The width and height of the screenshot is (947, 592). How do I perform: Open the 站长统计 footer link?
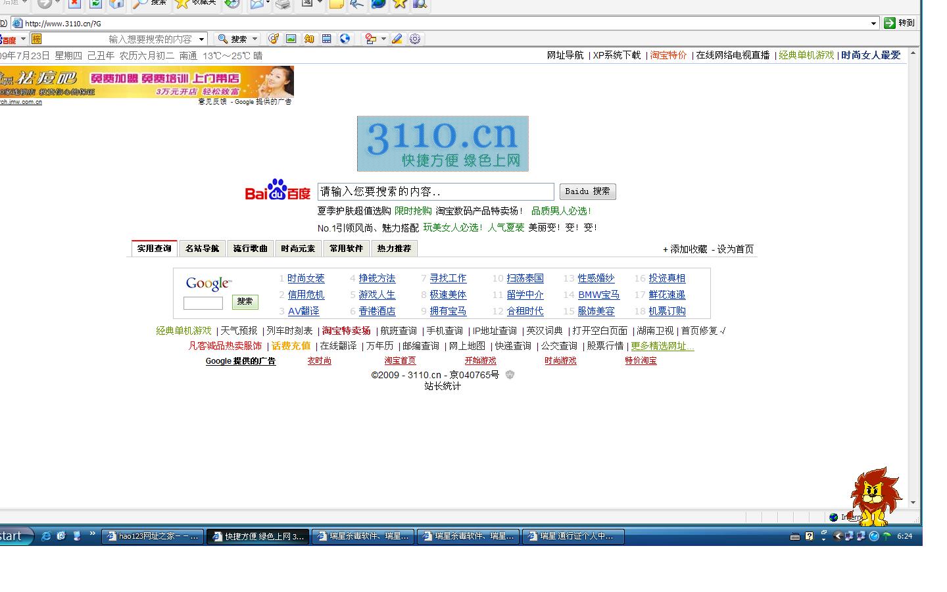443,386
